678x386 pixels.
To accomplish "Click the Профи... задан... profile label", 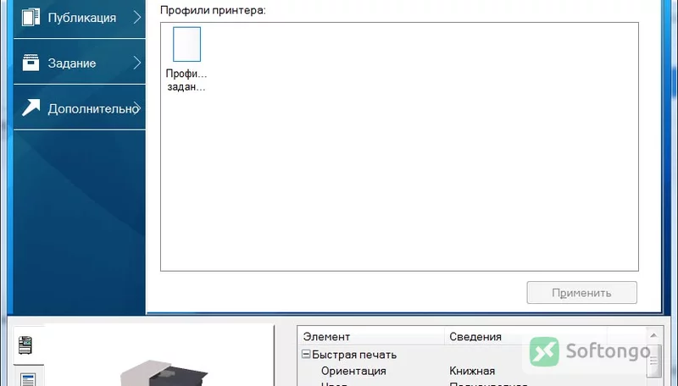I will tap(186, 80).
